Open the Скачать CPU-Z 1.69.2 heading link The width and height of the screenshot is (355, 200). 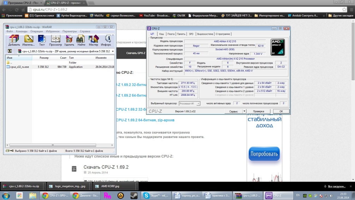click(106, 167)
